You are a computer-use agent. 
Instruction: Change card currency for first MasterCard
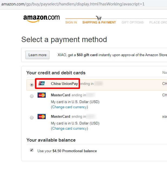69,107
